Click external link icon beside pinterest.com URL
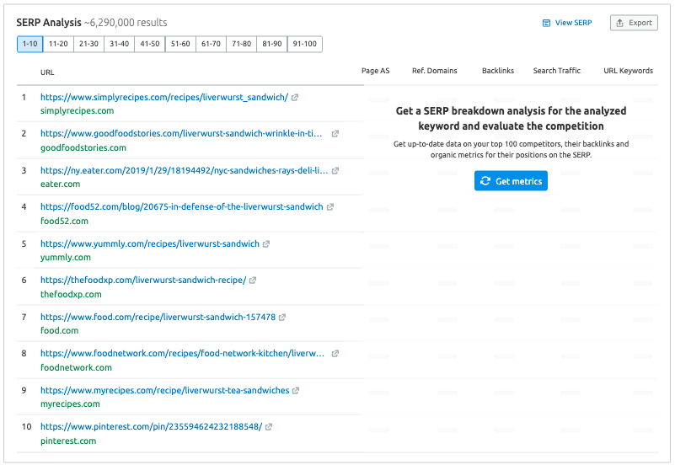Viewport: 675px width, 465px height. tap(269, 427)
